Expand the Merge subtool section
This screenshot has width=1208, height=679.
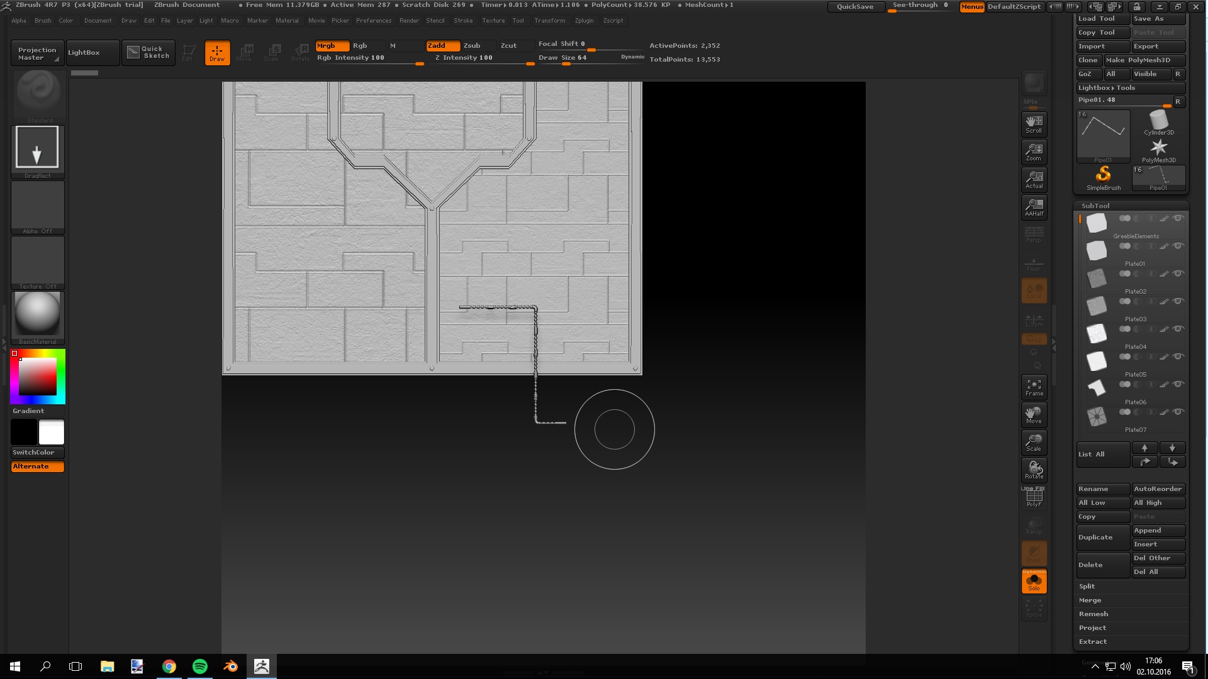pos(1090,600)
